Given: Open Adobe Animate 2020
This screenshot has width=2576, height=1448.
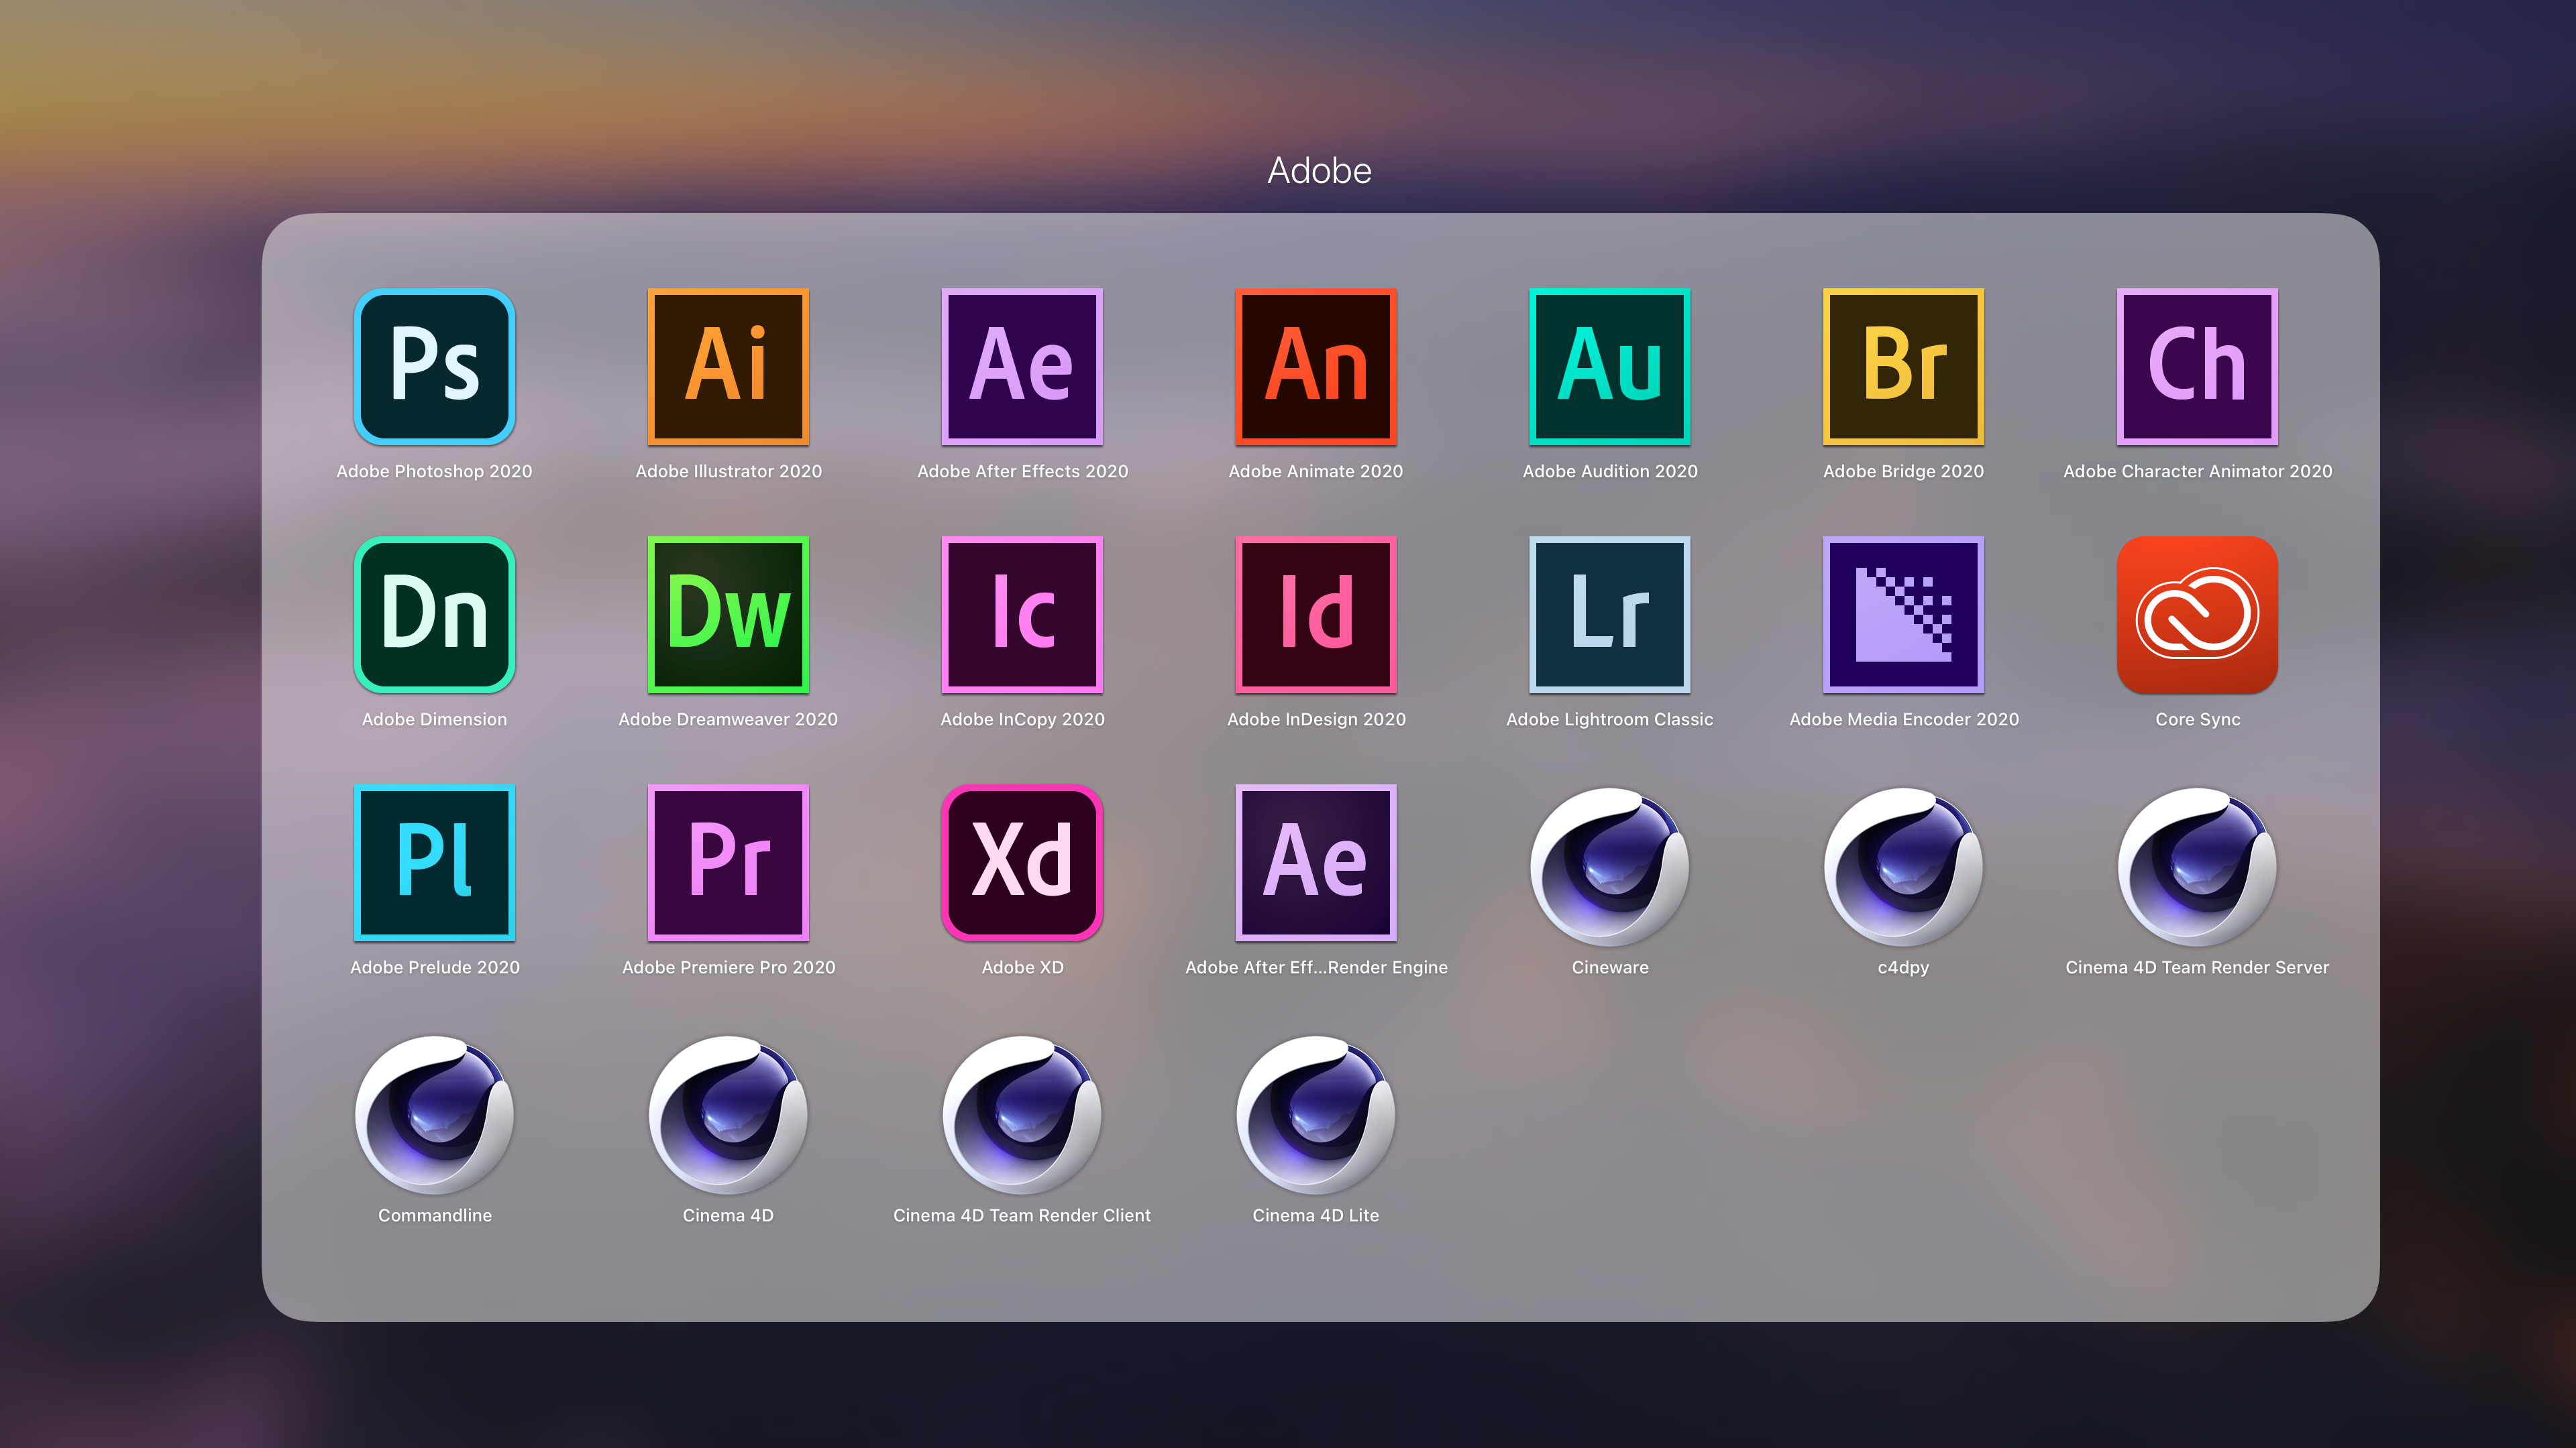Looking at the screenshot, I should (1316, 365).
